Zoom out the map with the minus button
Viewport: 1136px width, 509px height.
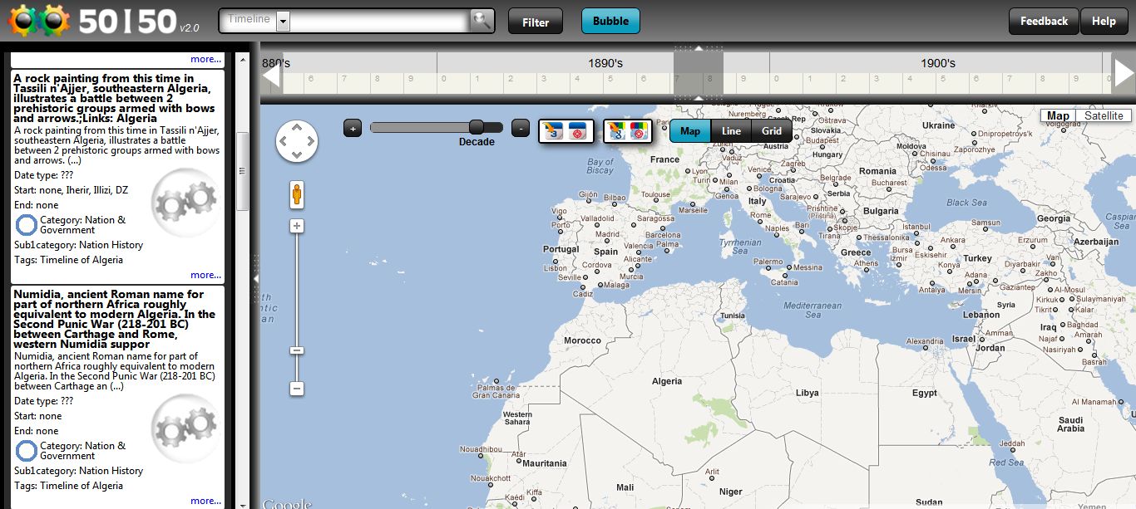297,389
